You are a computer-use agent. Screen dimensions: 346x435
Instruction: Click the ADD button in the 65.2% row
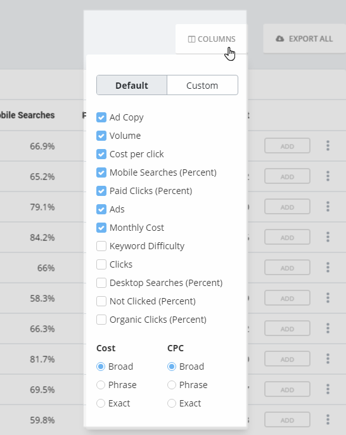(x=287, y=176)
